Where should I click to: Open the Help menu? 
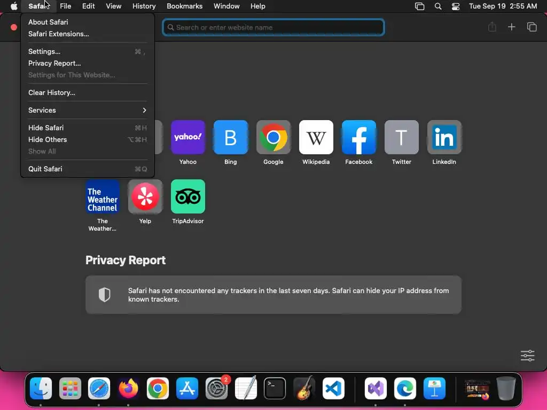258,6
